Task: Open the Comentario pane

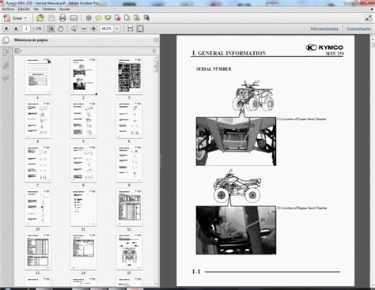Action: click(358, 28)
